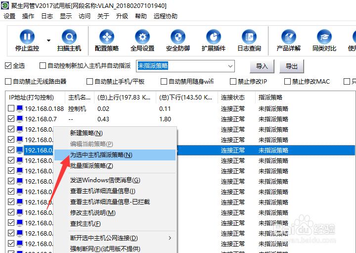Choose 查找主机(F) context item

[115, 224]
